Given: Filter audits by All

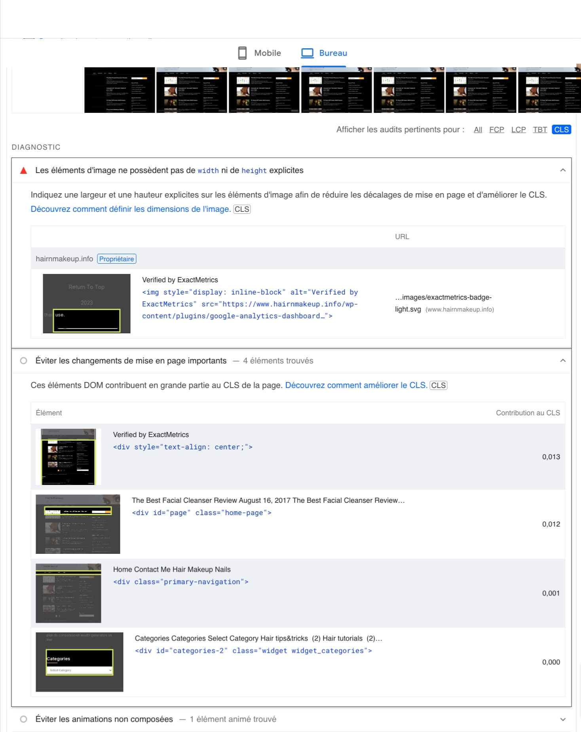Looking at the screenshot, I should click(478, 129).
